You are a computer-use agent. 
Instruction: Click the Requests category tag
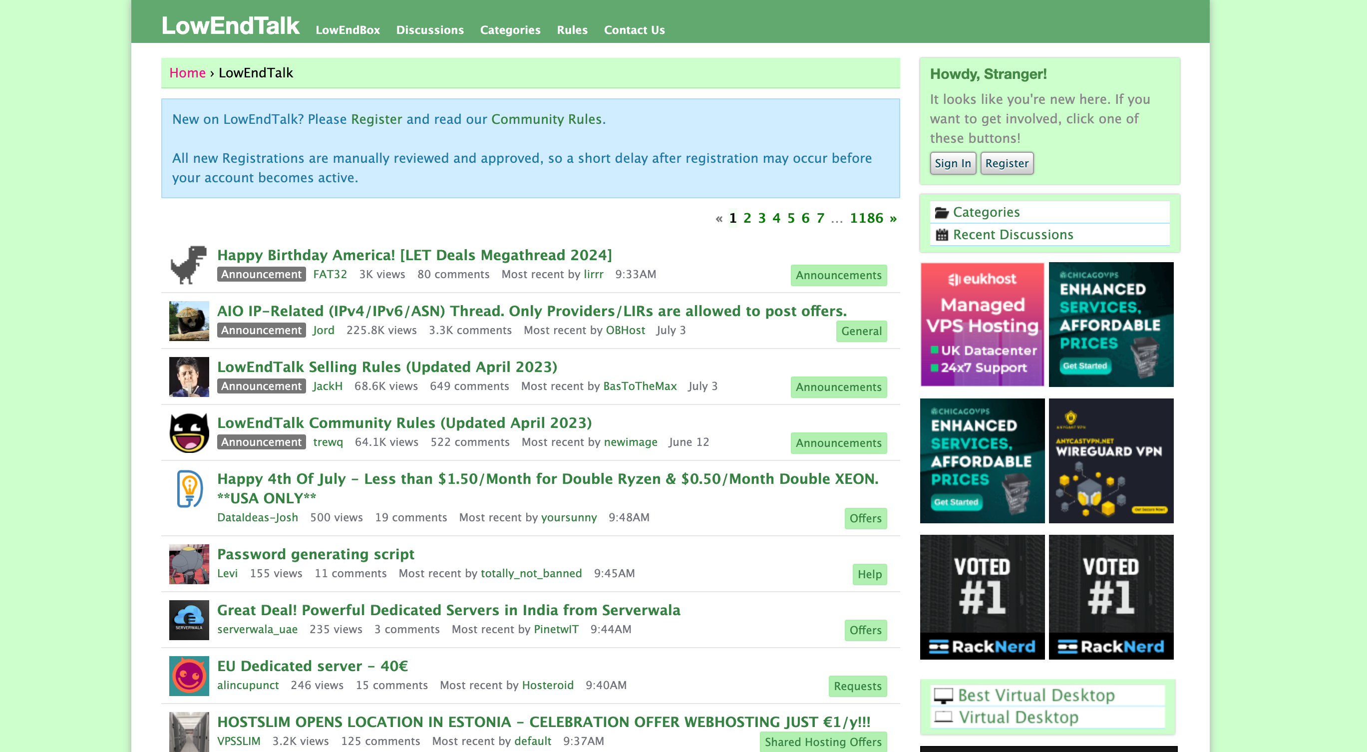tap(857, 686)
